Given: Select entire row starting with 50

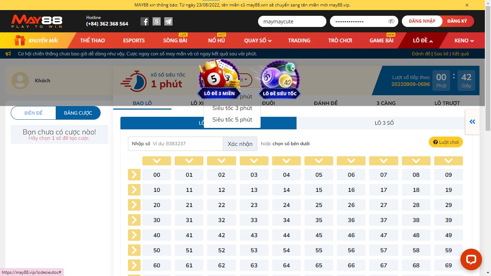Looking at the screenshot, I should click(x=134, y=250).
